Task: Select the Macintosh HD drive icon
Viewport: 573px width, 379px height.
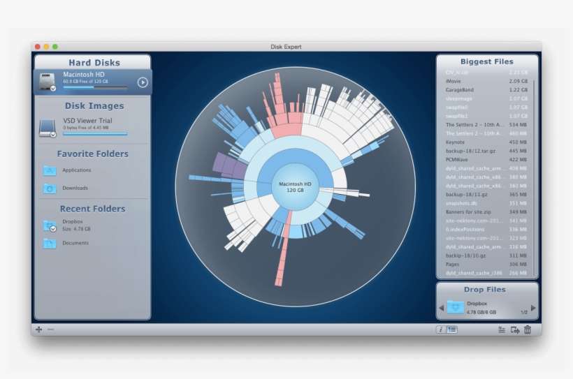Action: click(47, 82)
